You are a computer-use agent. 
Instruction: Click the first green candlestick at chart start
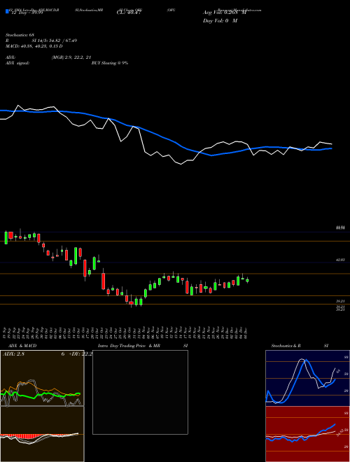click(x=6, y=238)
